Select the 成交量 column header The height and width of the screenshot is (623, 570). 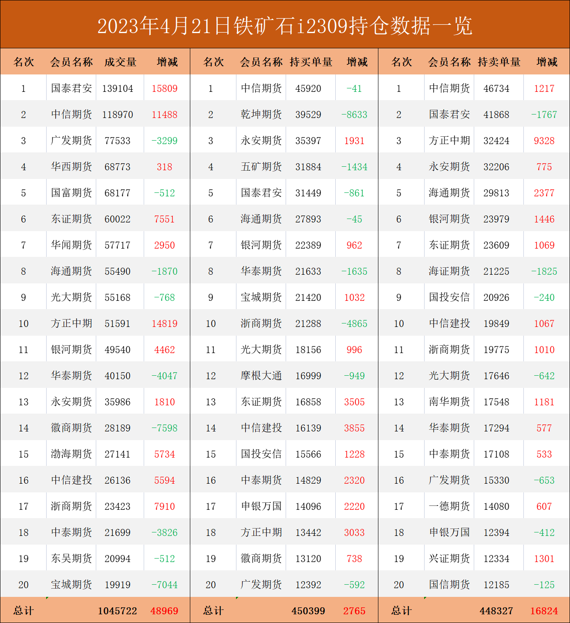(x=121, y=62)
